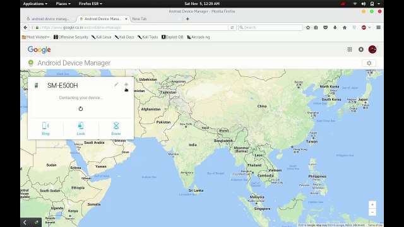Viewport: 404px width, 227px height.
Task: Open Exploit-DB bookmark
Action: 172,37
